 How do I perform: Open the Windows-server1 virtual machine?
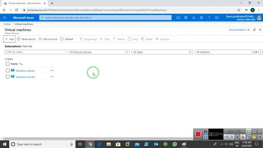click(25, 71)
